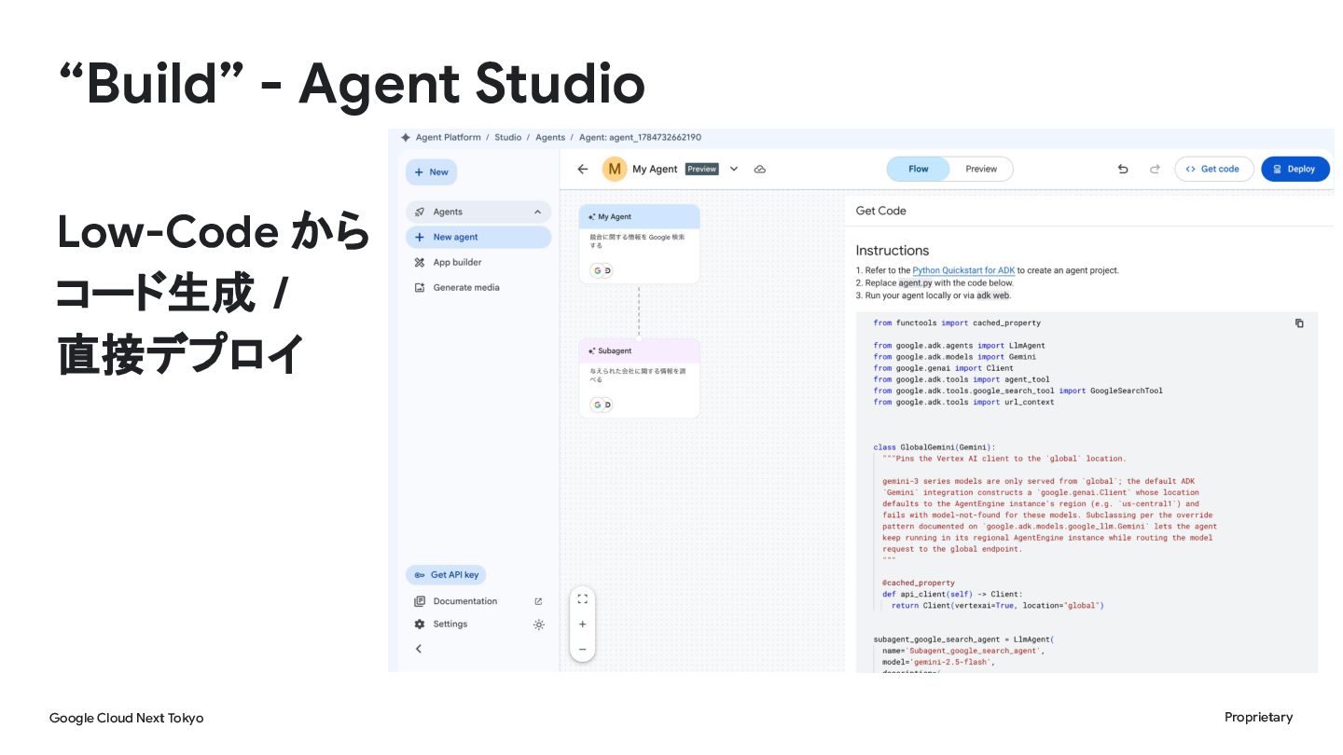Click the Get code button
The image size is (1343, 755).
[x=1213, y=169]
